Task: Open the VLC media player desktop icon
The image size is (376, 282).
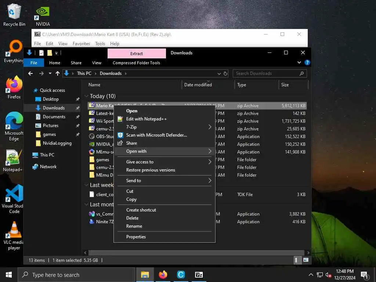Action: [x=14, y=236]
